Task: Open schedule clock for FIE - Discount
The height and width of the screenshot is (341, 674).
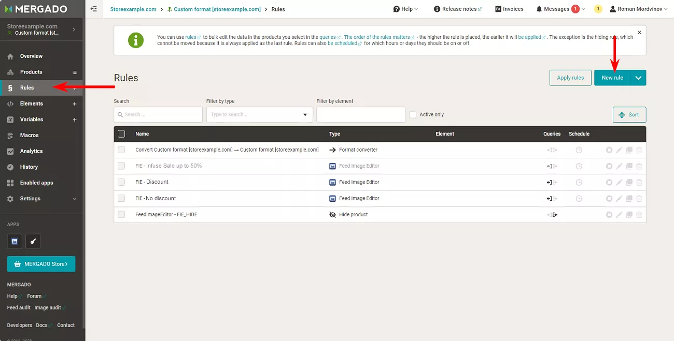Action: 579,182
